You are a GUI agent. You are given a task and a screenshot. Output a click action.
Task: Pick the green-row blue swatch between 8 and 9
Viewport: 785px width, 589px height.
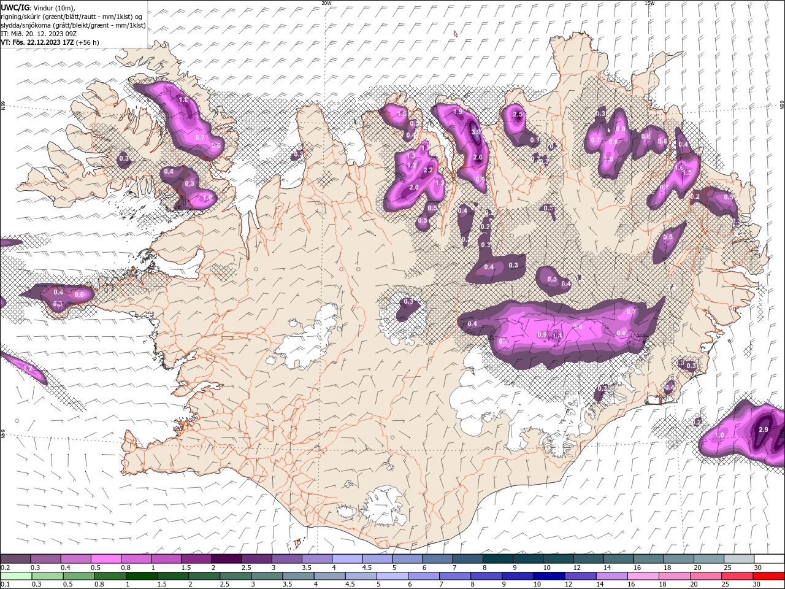click(486, 576)
